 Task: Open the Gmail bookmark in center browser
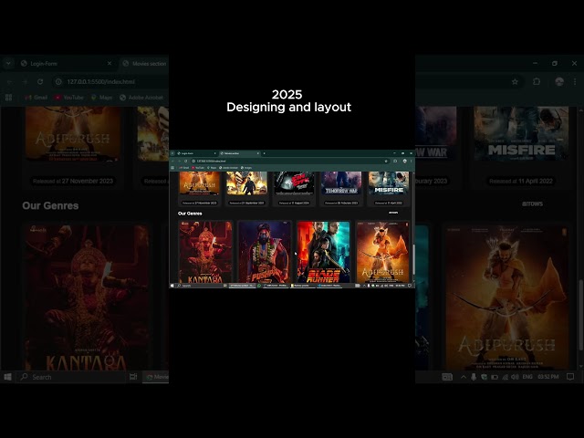[184, 168]
